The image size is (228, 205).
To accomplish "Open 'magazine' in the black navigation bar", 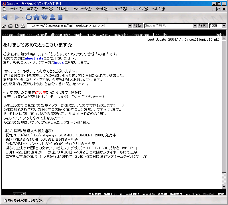I will pyautogui.click(x=121, y=34).
